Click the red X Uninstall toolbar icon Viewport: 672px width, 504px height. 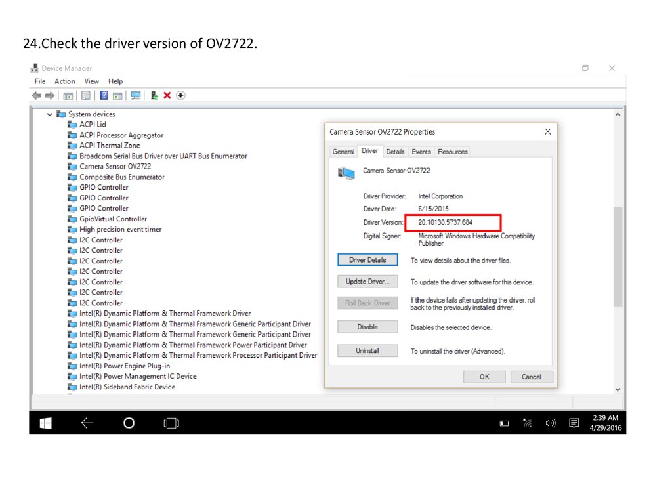pos(167,96)
